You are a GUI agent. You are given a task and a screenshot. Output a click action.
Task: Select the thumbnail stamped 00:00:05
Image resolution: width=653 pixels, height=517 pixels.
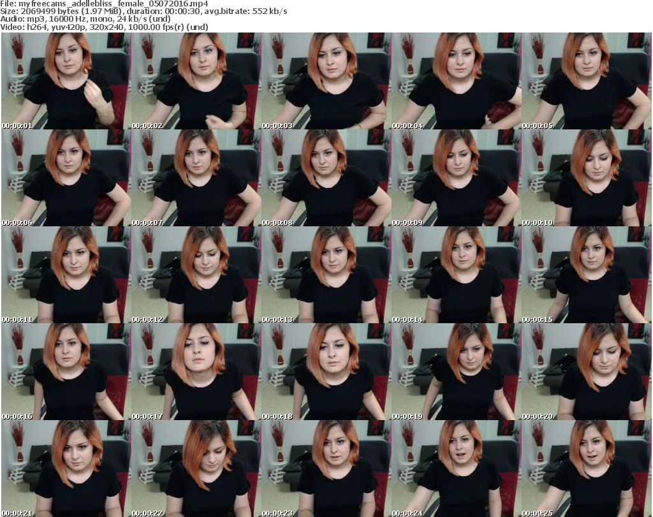[x=586, y=81]
